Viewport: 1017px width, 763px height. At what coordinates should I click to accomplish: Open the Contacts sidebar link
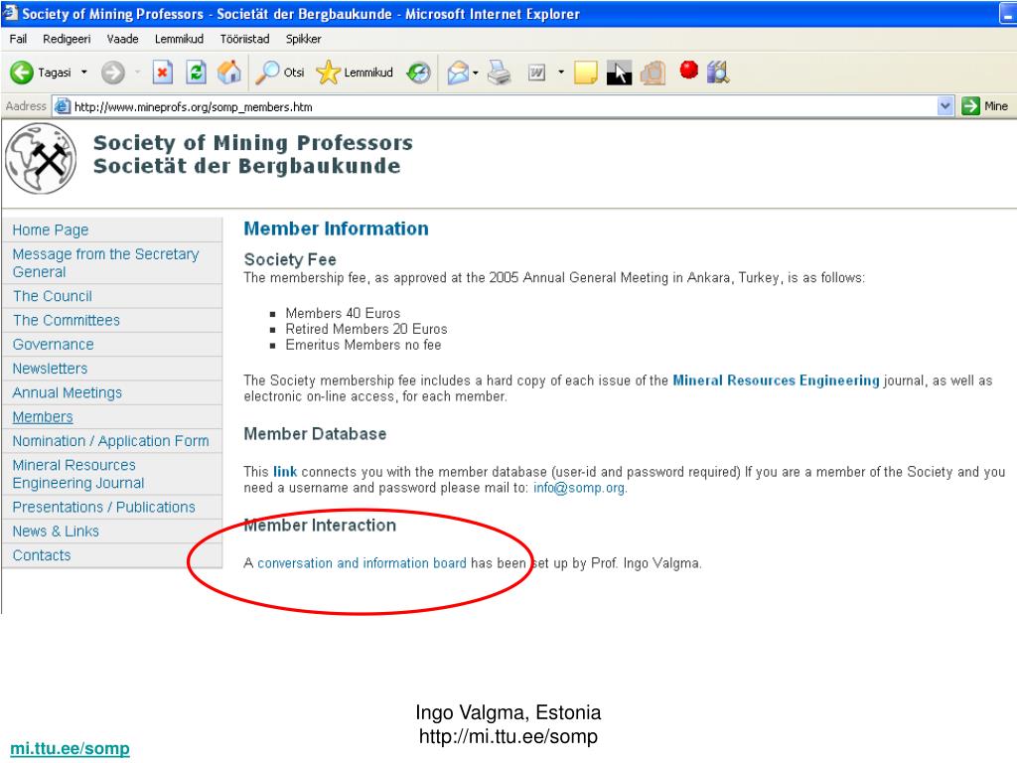tap(42, 555)
